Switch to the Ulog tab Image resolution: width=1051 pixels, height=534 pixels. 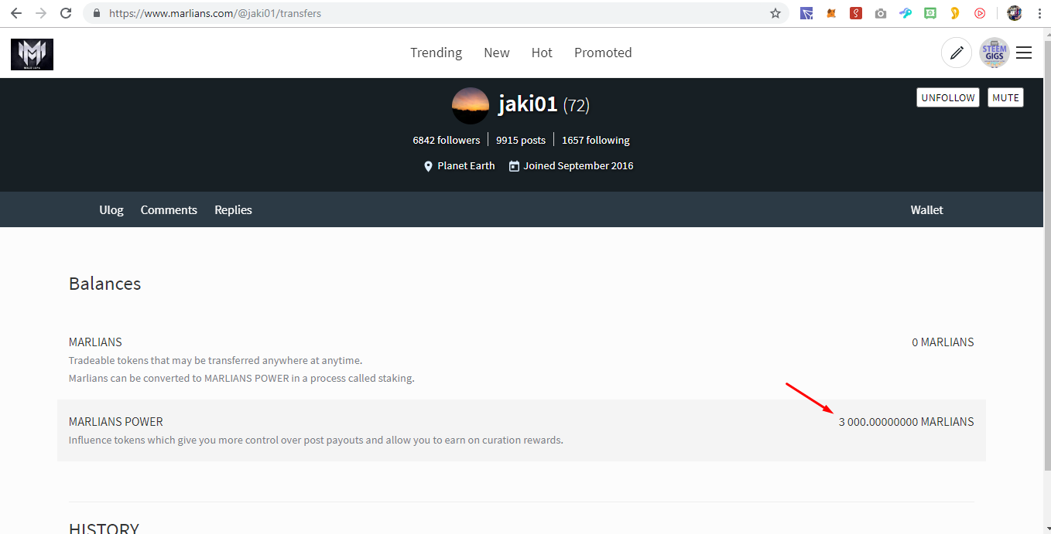(111, 209)
